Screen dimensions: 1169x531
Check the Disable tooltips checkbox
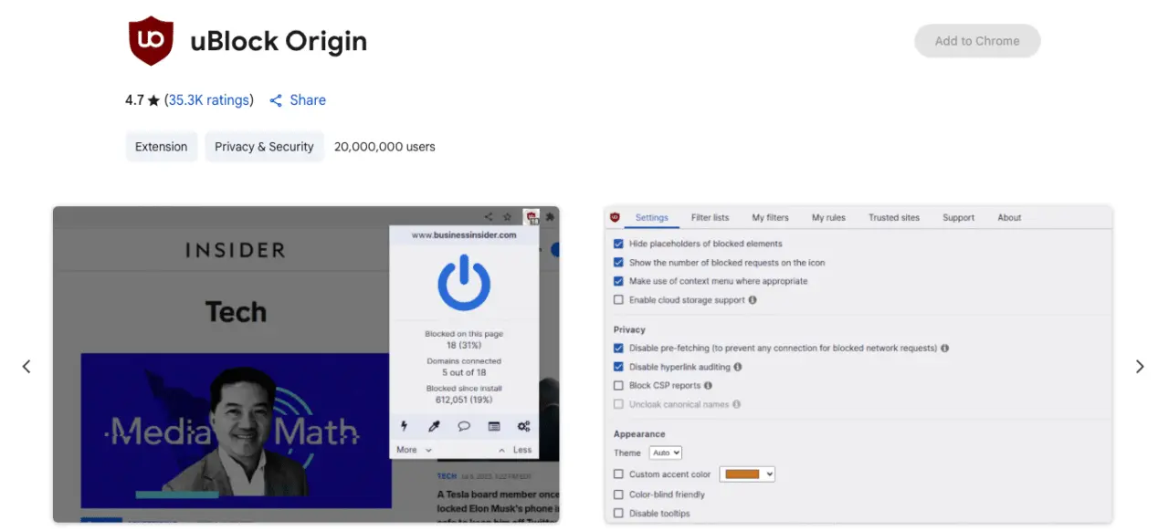pyautogui.click(x=618, y=514)
